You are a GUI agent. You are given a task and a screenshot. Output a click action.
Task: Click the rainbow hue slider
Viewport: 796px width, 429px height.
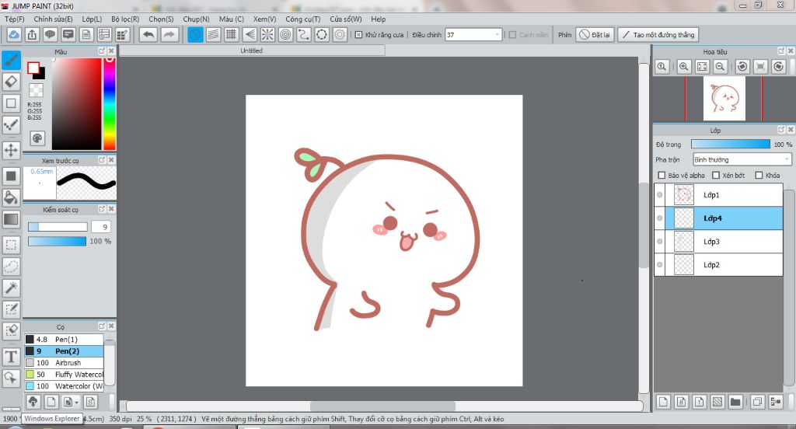109,103
